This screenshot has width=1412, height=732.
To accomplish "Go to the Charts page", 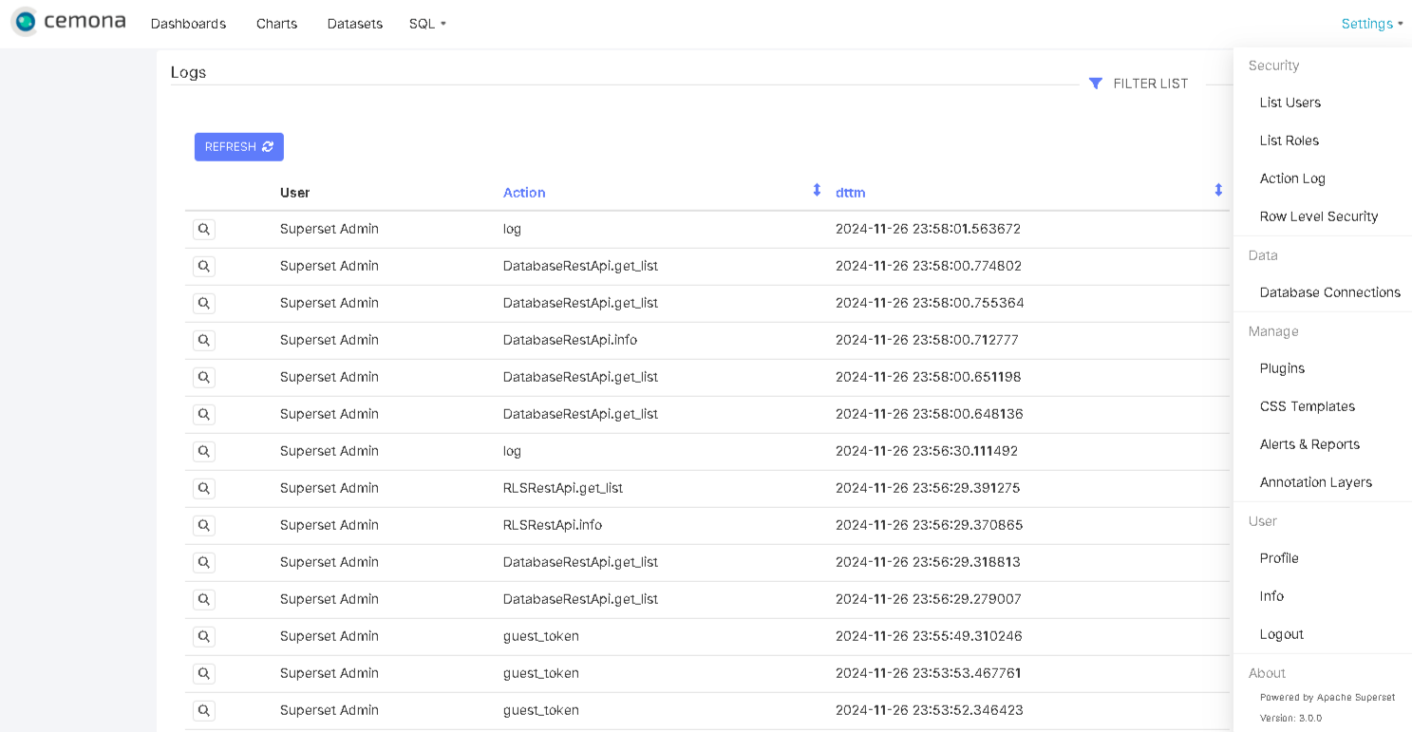I will 276,24.
